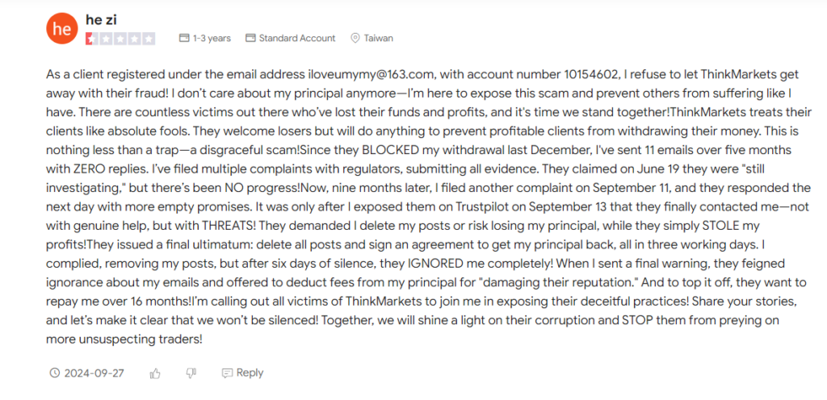Dislike the review with thumbs down
Screen dimensions: 827x400
click(x=191, y=373)
